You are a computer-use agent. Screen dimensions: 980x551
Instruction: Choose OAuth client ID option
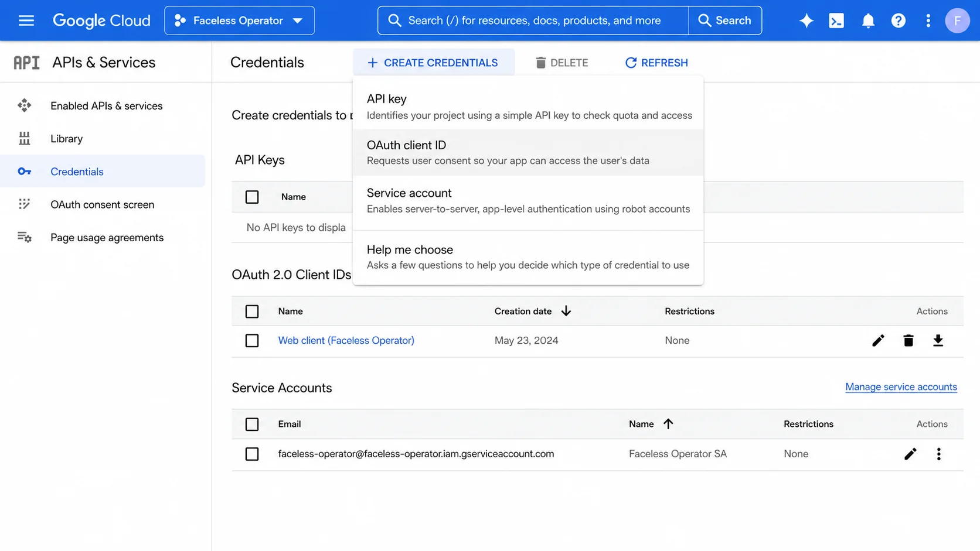[528, 152]
